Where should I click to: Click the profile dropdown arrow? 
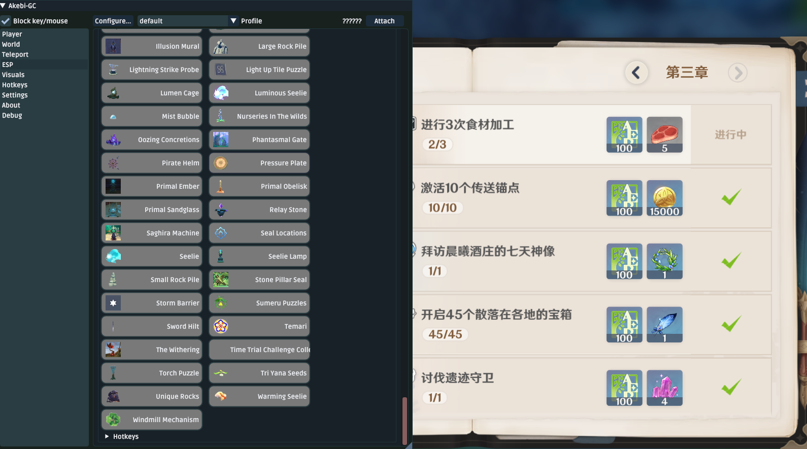point(233,21)
